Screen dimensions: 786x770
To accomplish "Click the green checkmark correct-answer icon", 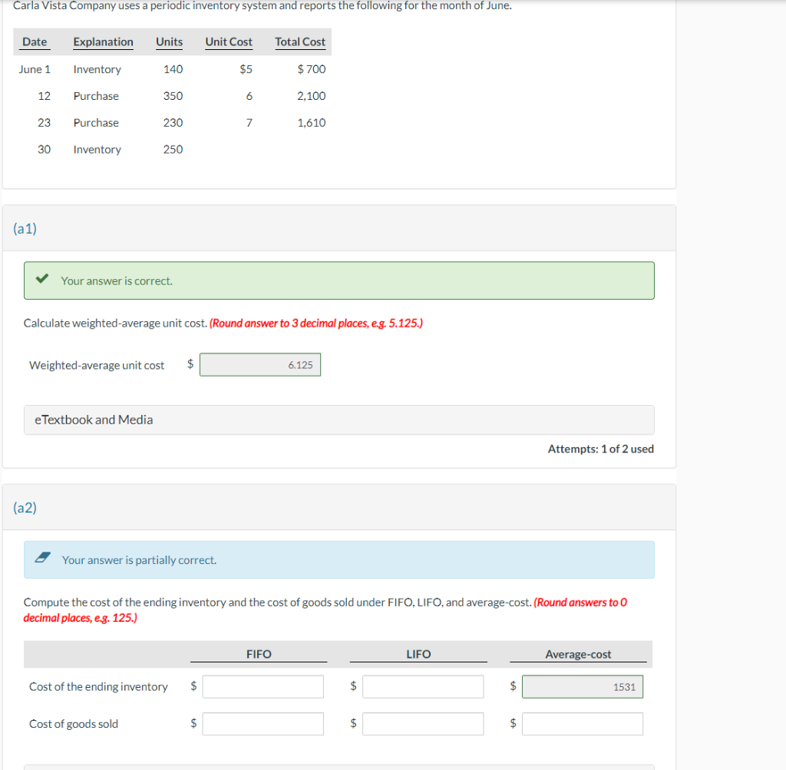I will click(41, 279).
